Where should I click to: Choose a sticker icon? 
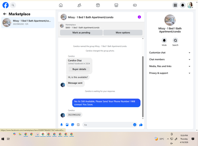click(72, 125)
